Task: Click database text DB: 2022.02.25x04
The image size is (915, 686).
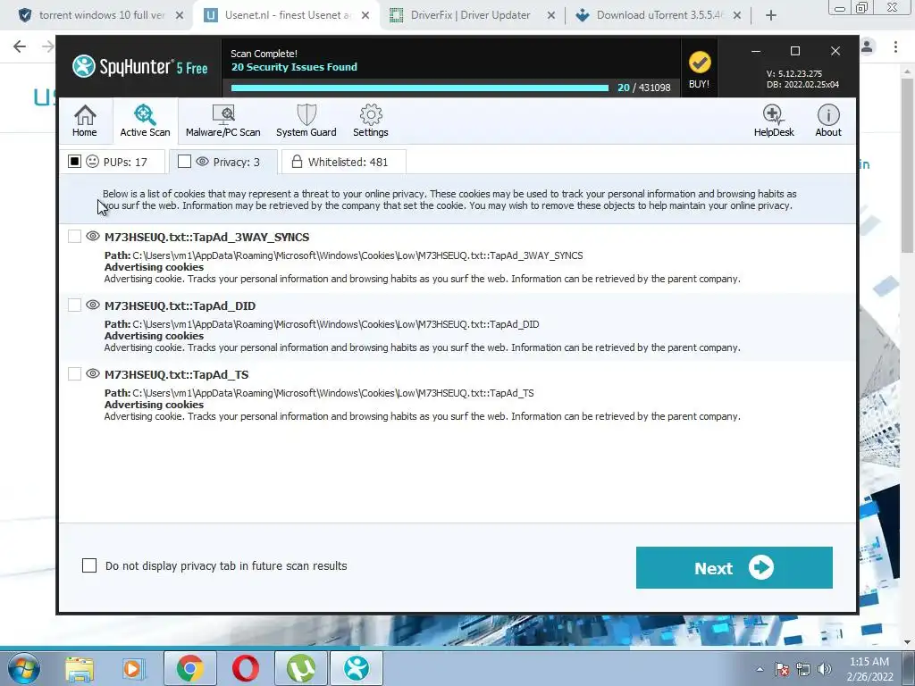Action: click(x=803, y=84)
